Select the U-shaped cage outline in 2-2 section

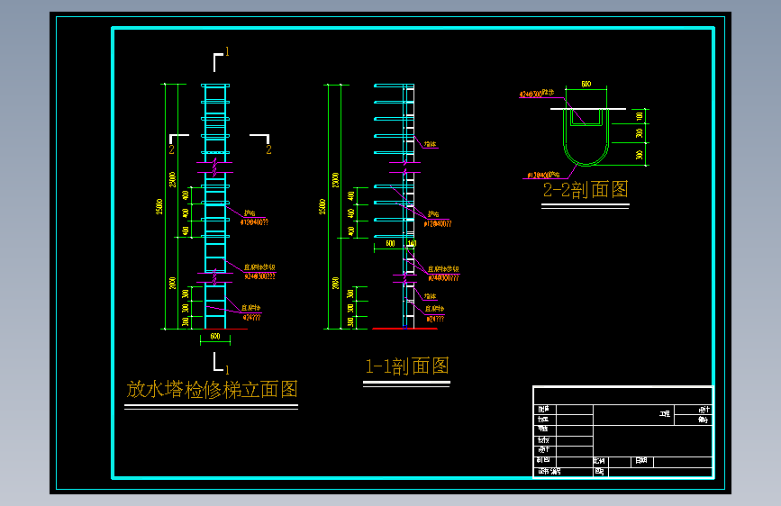coord(586,138)
